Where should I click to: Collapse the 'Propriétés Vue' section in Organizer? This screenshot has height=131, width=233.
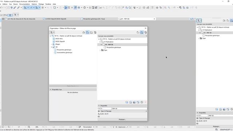(51, 90)
